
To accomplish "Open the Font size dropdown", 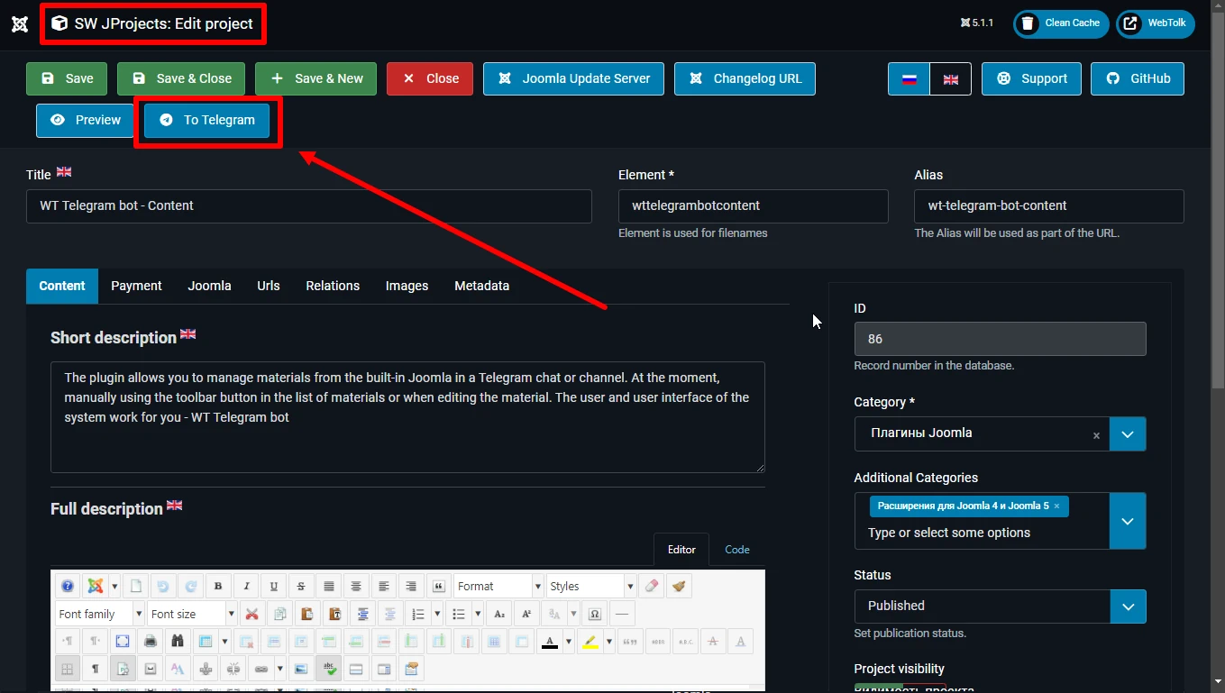I will coord(192,614).
